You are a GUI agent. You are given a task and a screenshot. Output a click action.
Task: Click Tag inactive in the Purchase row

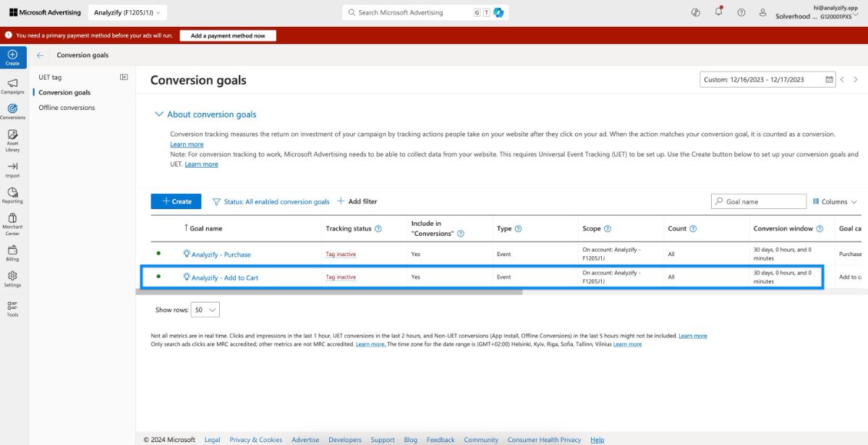(x=341, y=254)
